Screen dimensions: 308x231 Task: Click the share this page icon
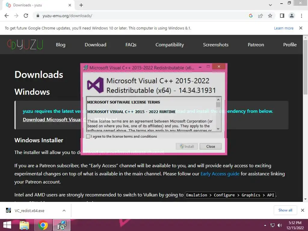(x=260, y=16)
